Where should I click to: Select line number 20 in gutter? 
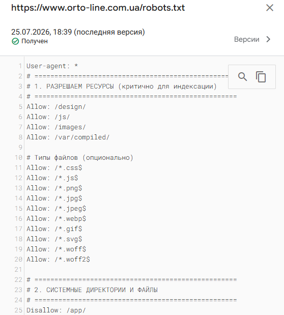[x=18, y=260]
